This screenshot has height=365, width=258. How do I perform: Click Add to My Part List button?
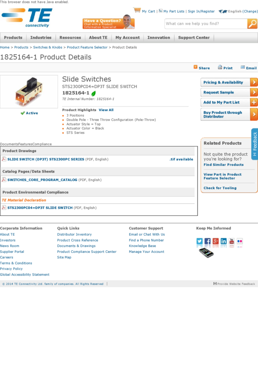coord(229,102)
